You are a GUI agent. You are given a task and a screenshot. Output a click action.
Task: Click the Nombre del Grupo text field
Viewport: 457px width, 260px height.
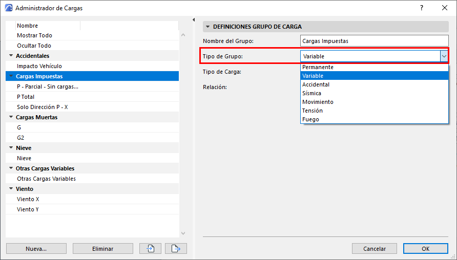click(x=374, y=41)
